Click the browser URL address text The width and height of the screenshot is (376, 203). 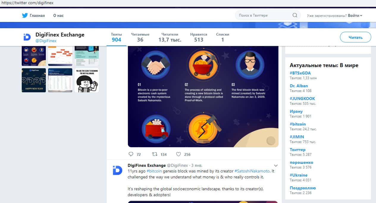[27, 3]
